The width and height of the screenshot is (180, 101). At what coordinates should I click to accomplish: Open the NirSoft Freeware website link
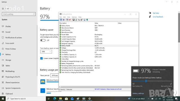(108, 89)
